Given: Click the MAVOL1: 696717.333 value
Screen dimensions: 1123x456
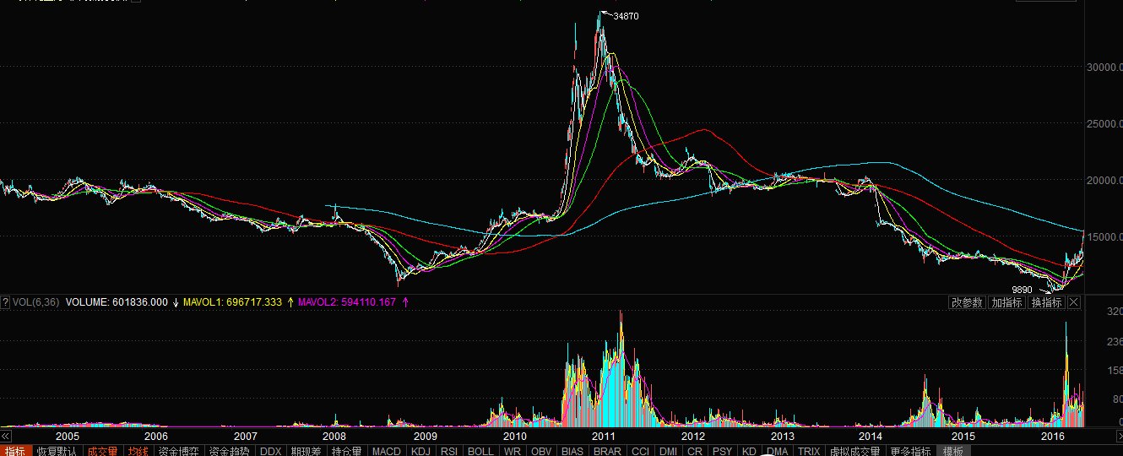Looking at the screenshot, I should [233, 302].
